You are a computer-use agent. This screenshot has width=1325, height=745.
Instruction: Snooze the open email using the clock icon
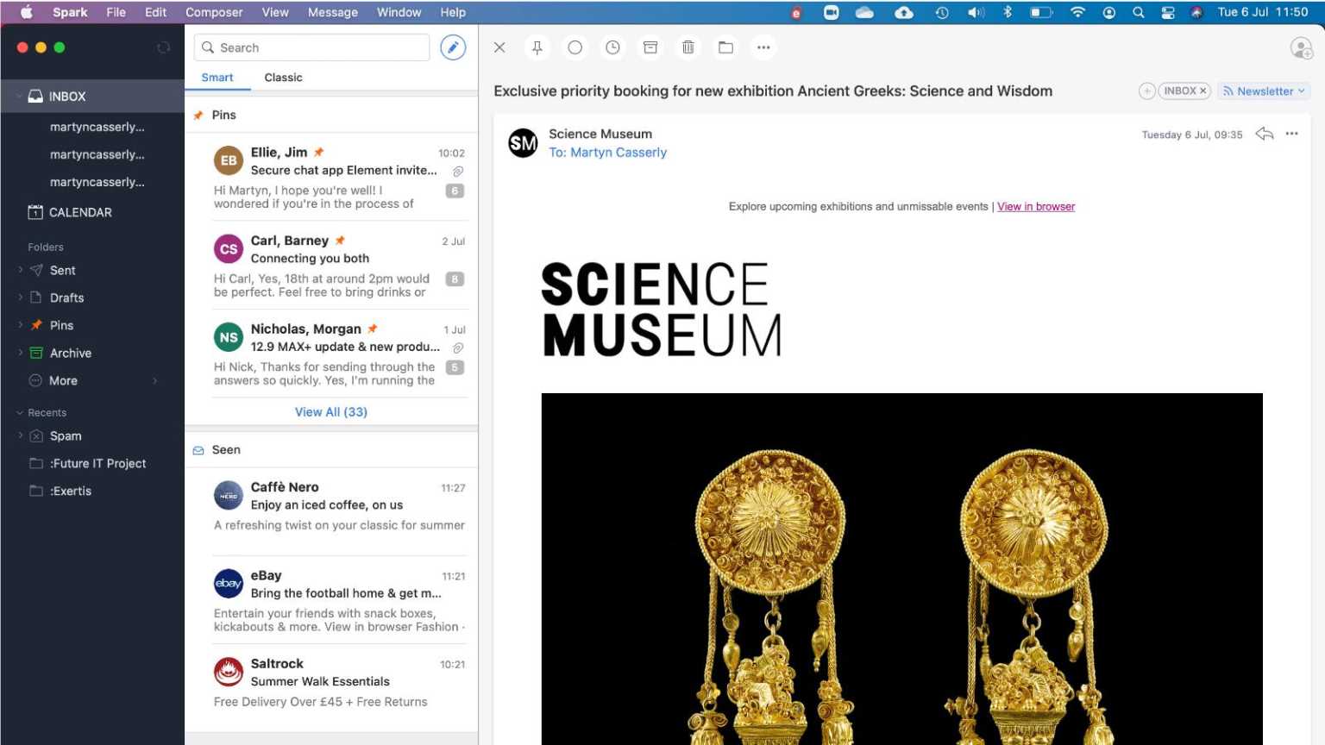612,47
